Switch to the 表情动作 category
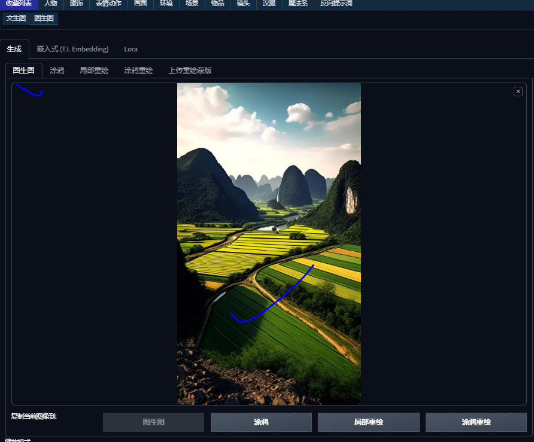 (108, 4)
